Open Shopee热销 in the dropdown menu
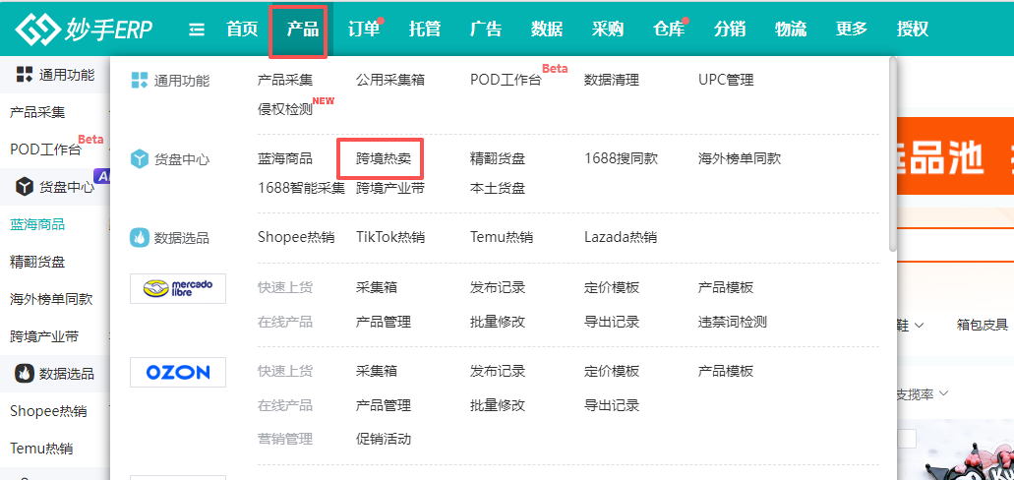Image resolution: width=1014 pixels, height=480 pixels. [296, 237]
